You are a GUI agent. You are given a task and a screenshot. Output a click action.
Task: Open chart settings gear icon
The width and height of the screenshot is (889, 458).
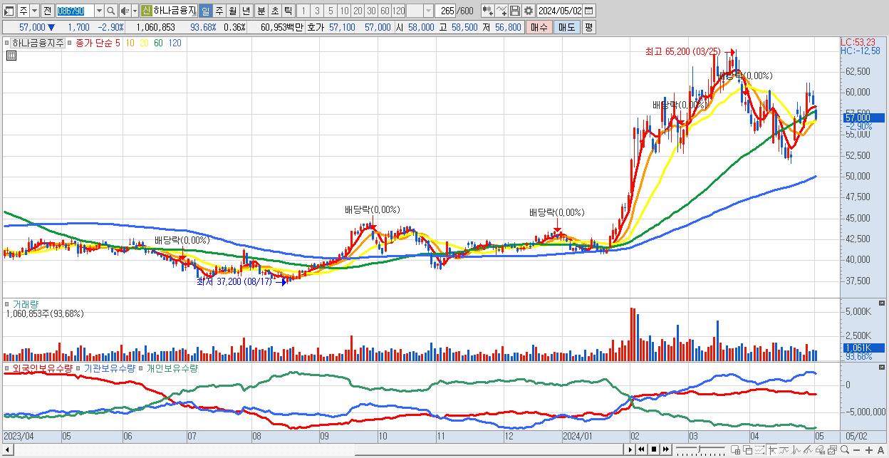click(528, 11)
